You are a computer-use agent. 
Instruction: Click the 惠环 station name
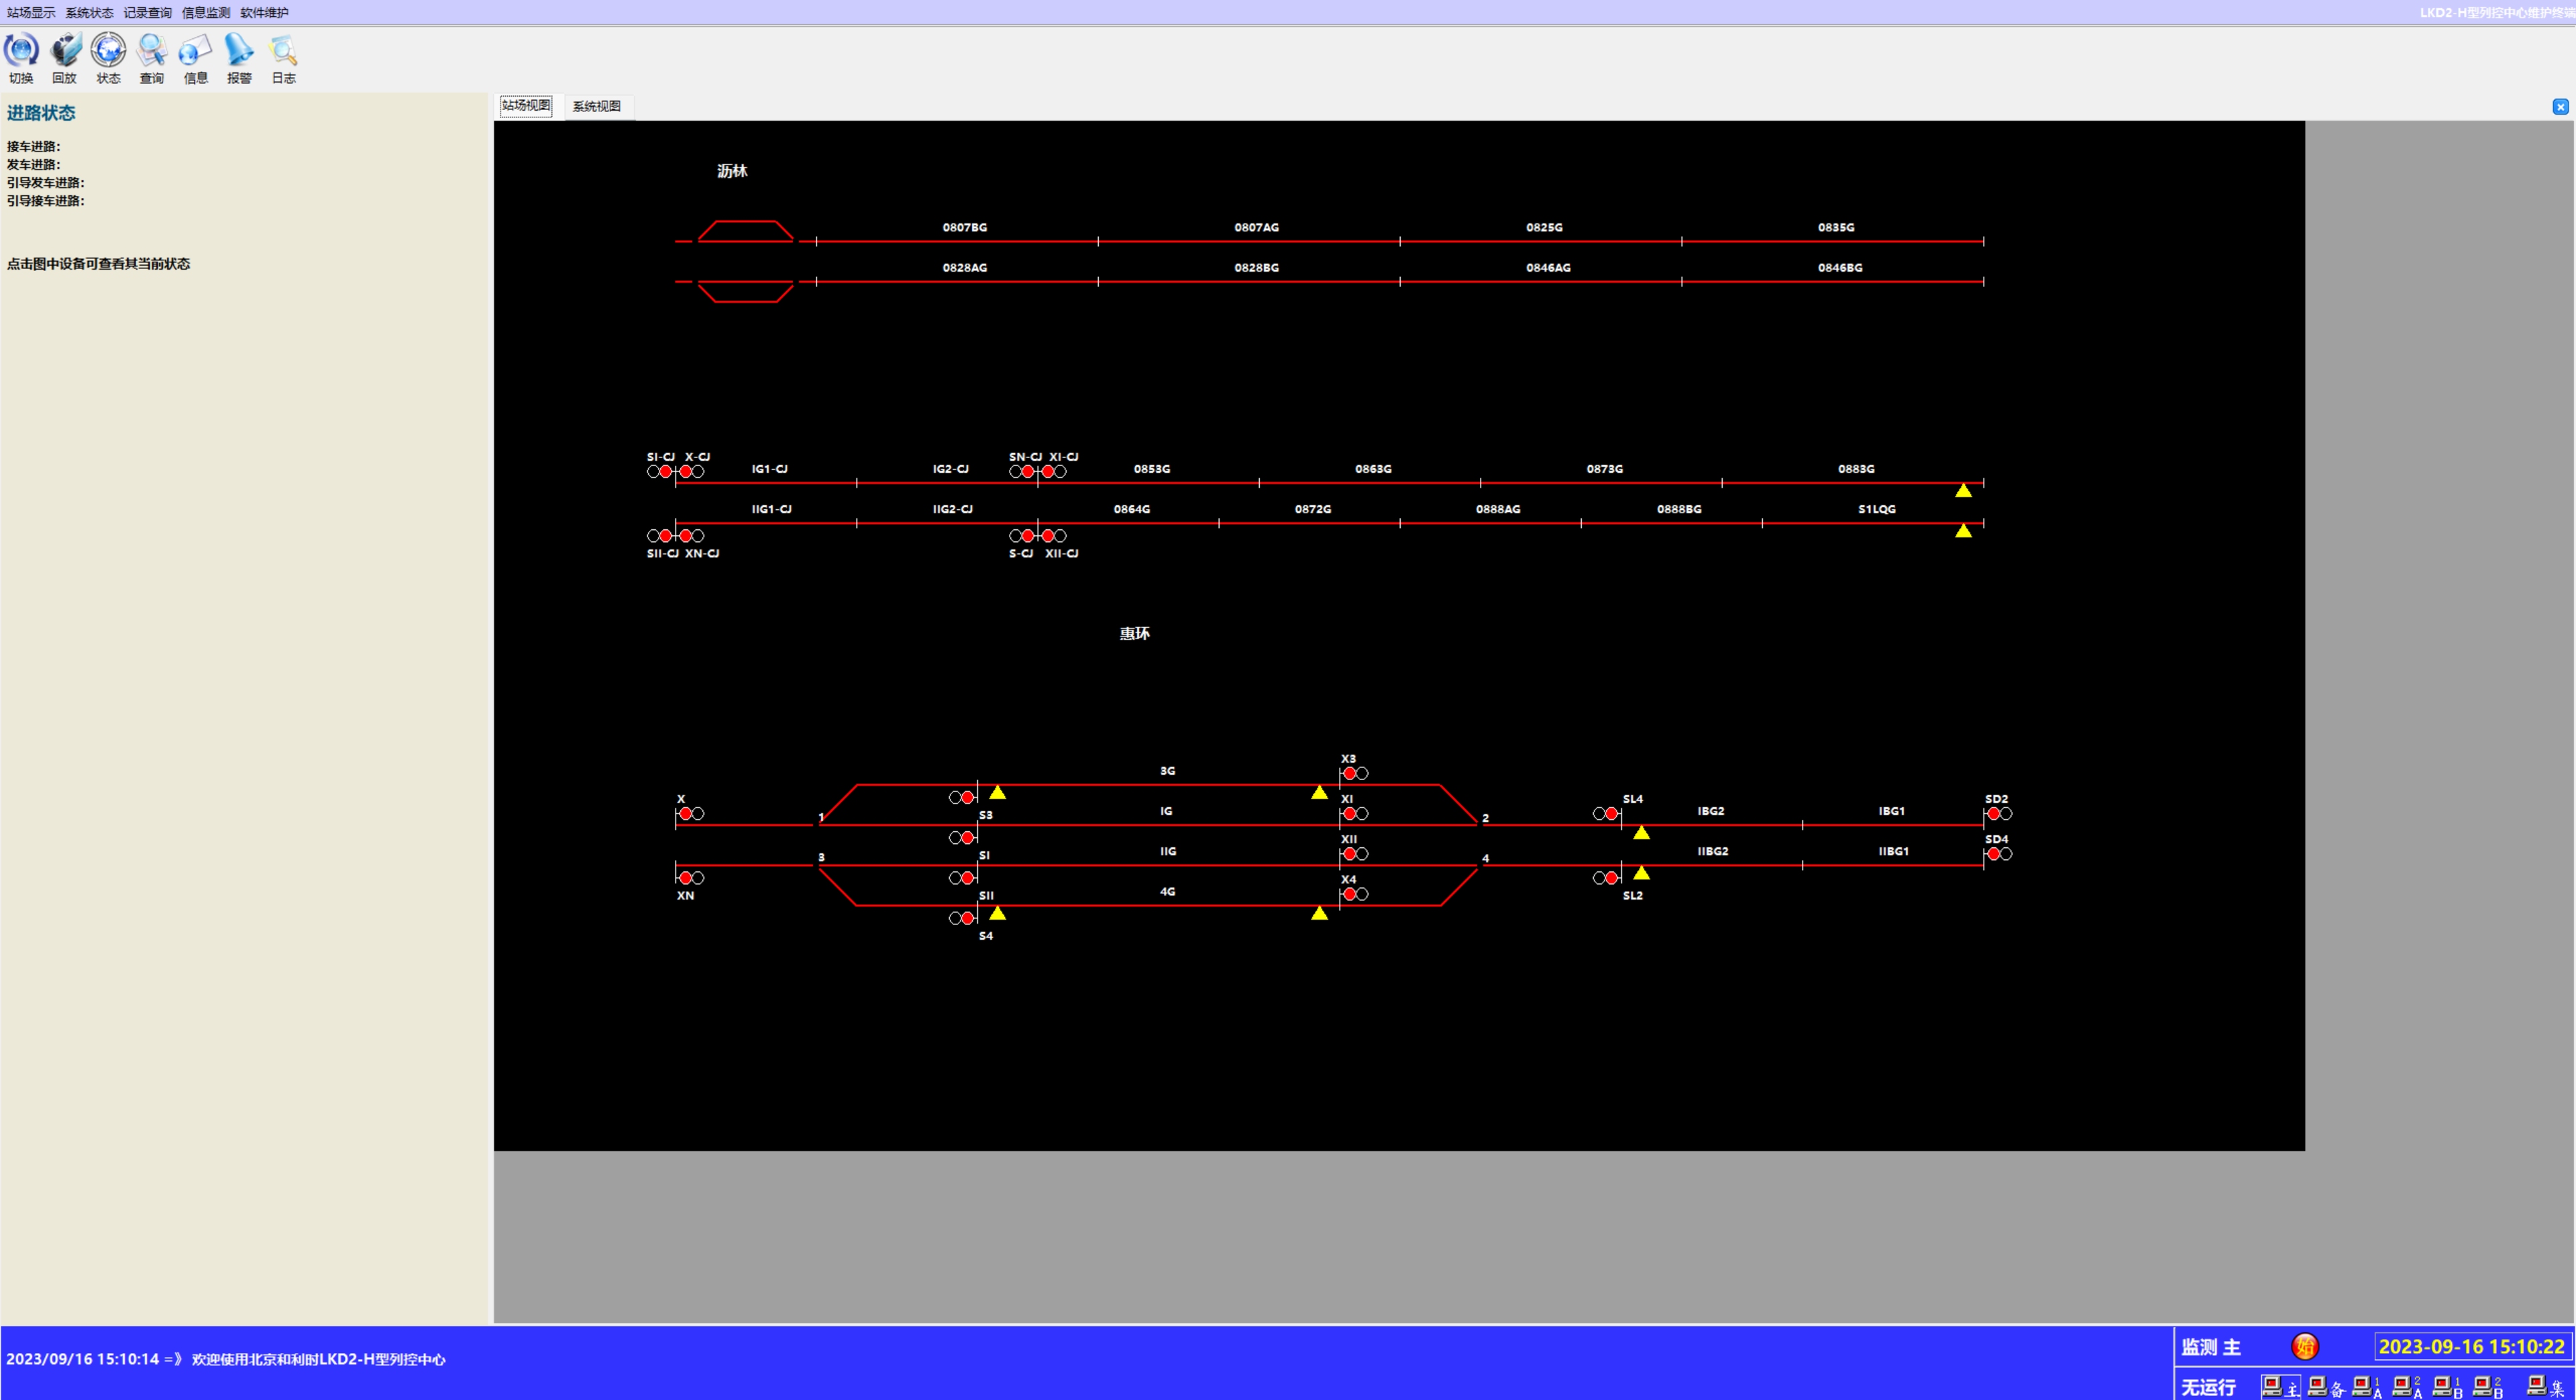coord(1135,634)
